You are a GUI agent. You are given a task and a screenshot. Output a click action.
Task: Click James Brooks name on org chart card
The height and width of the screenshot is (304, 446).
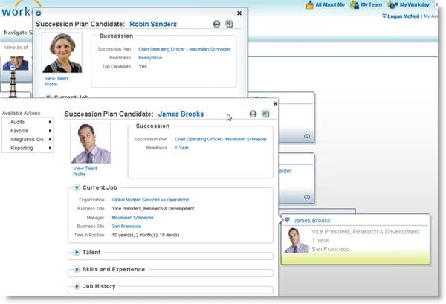(x=311, y=221)
